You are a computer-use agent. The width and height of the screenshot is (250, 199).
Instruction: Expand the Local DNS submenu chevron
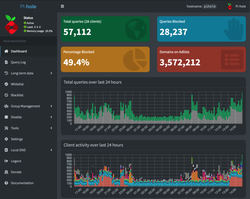click(x=51, y=150)
